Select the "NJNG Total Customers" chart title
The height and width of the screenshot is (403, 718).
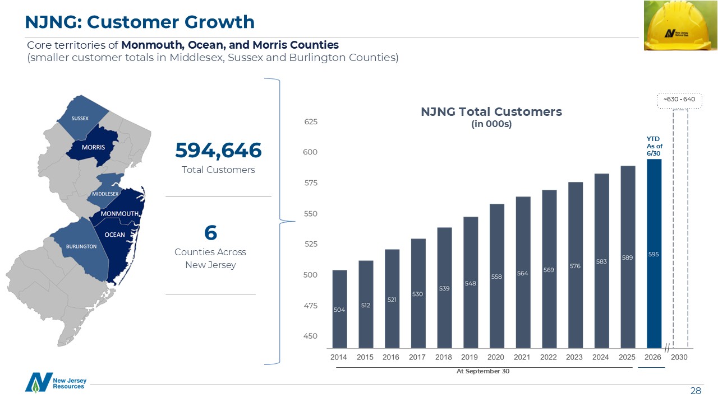(x=491, y=111)
